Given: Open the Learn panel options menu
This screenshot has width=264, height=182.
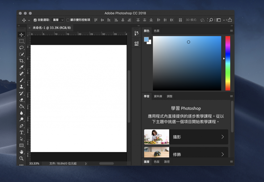Looking at the screenshot, I should [232, 96].
